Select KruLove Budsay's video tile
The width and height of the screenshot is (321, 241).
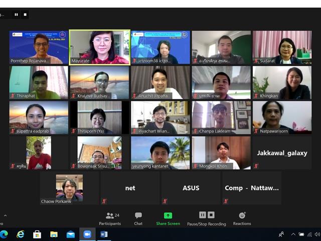100,82
